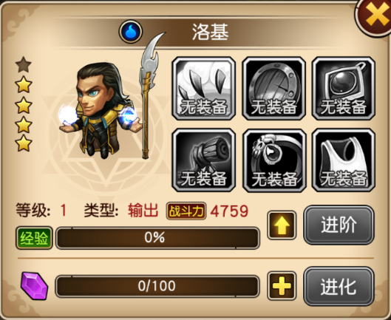
Task: Close the 洛基 hero panel
Action: [x=375, y=16]
